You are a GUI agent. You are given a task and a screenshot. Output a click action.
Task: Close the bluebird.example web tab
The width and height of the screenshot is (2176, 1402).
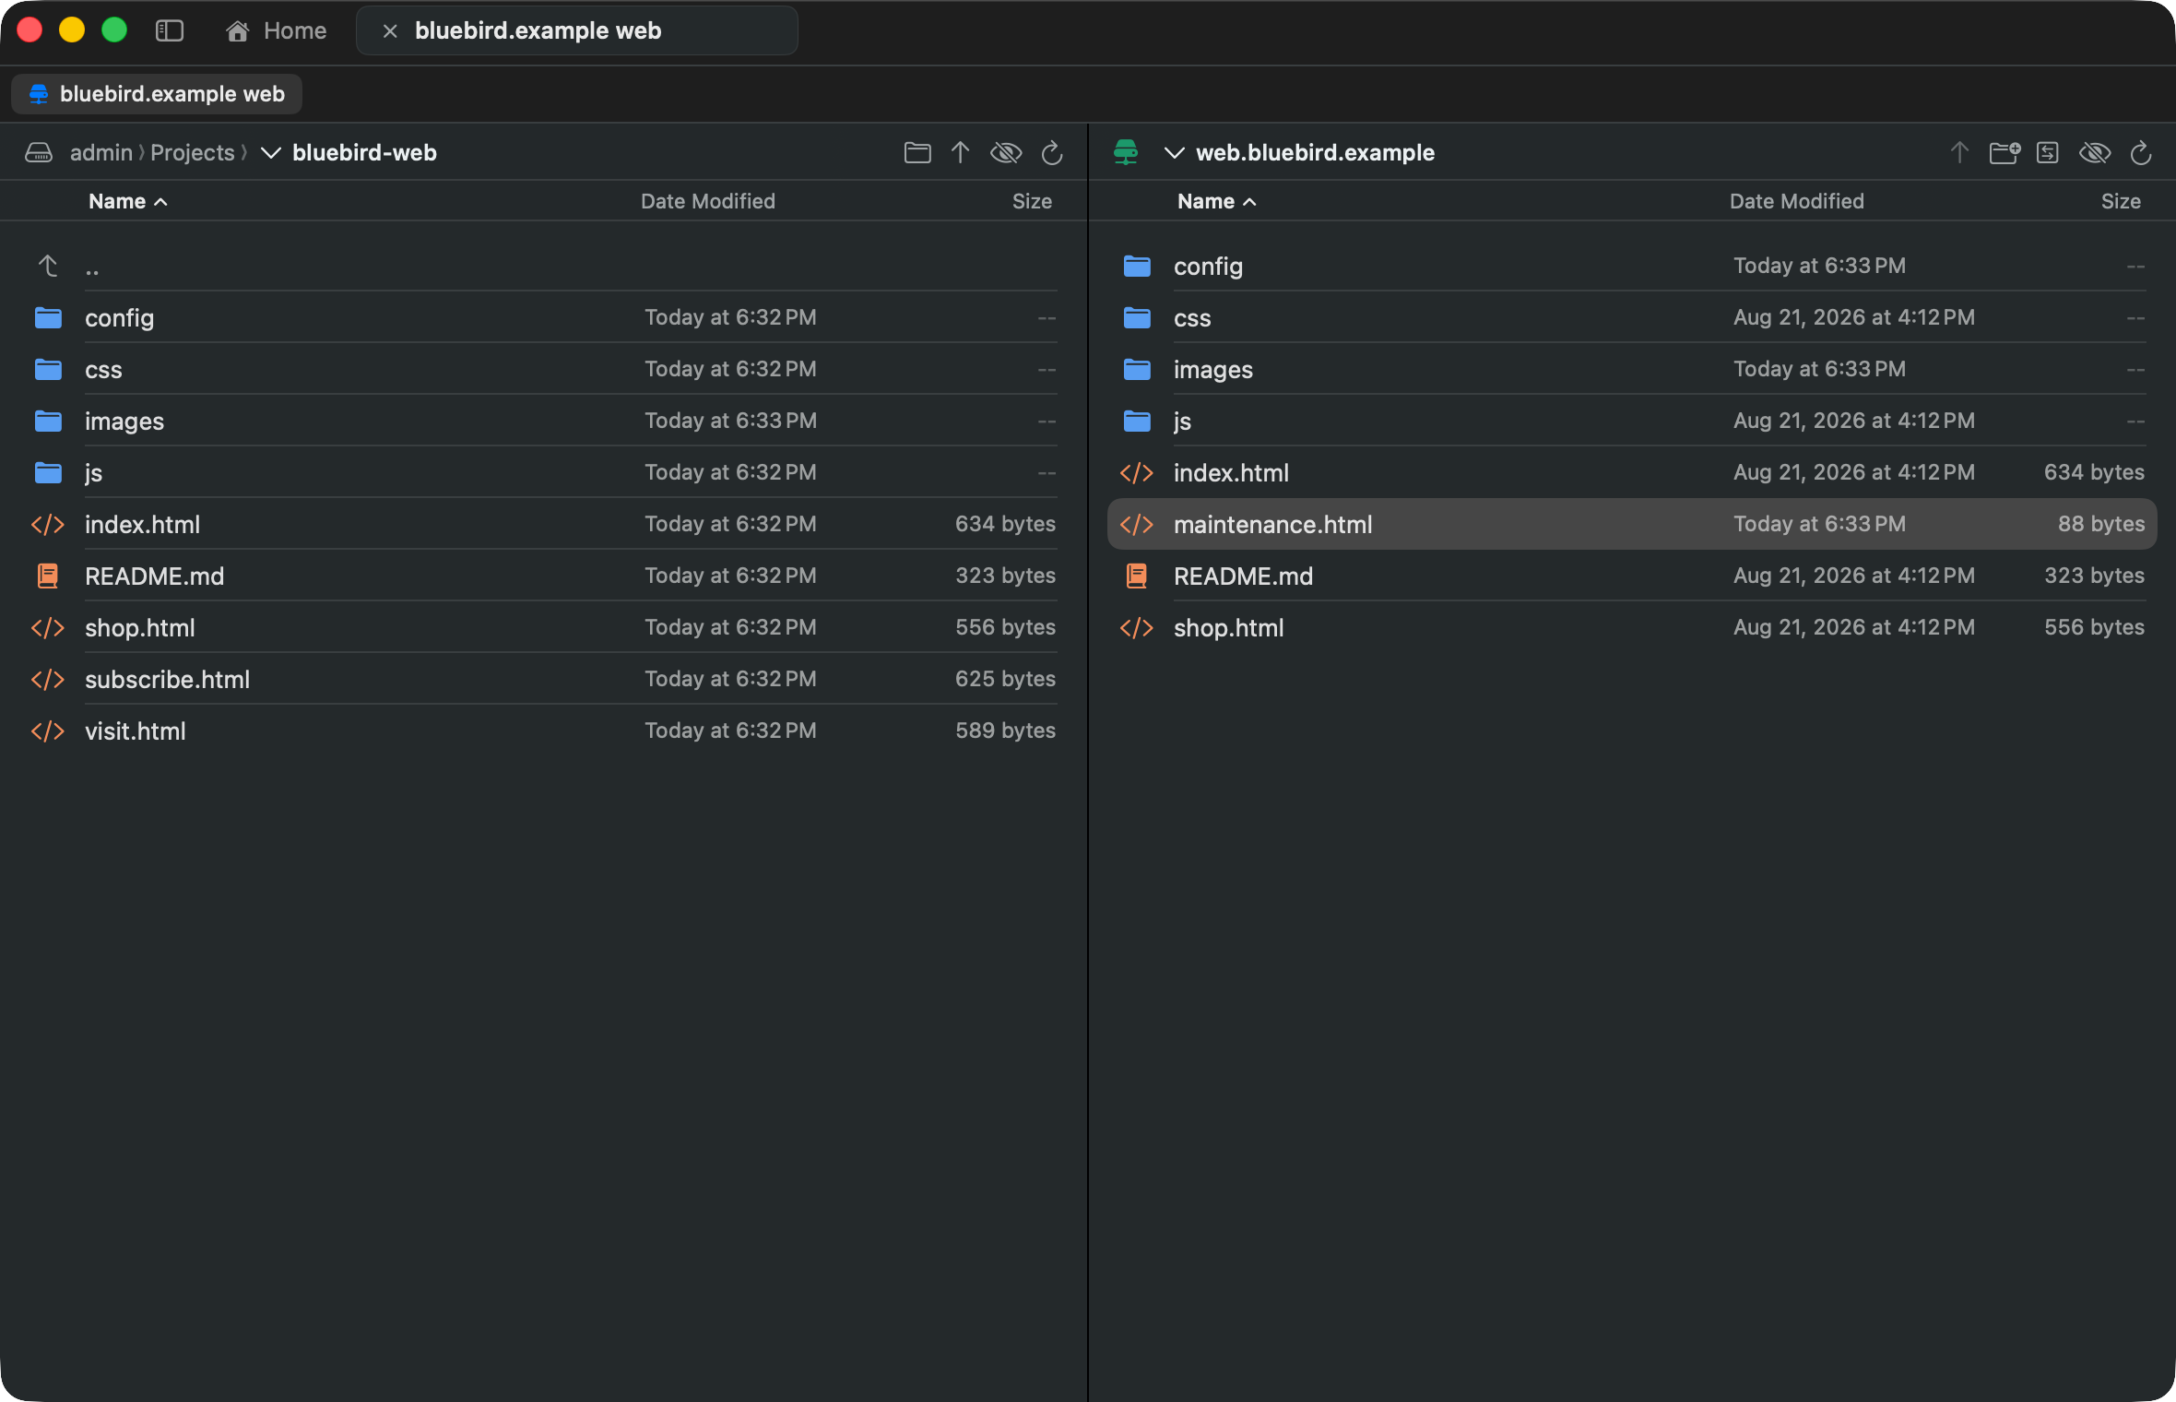pyautogui.click(x=390, y=31)
